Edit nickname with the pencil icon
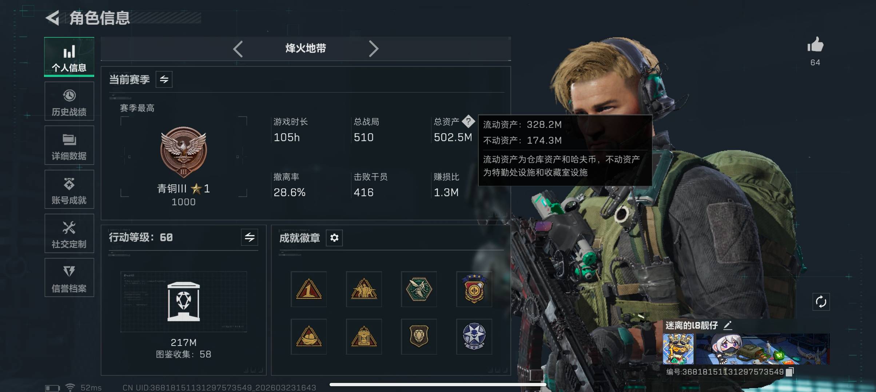 point(727,325)
